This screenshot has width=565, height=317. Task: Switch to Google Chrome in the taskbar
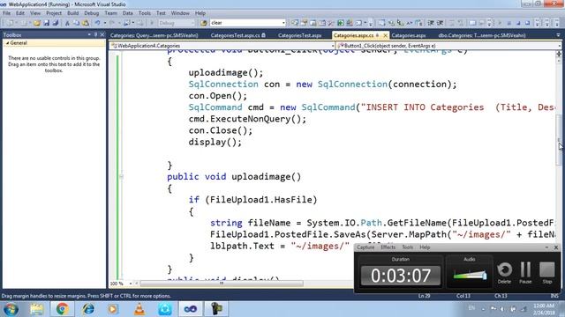click(x=62, y=309)
